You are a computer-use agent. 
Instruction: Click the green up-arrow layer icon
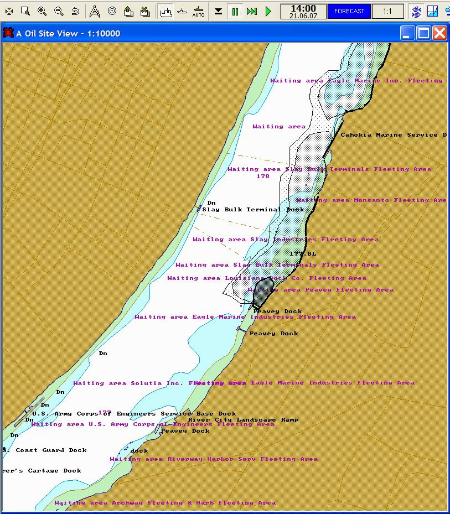128,12
